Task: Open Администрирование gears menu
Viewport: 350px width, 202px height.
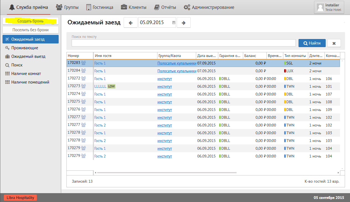Action: (x=209, y=7)
